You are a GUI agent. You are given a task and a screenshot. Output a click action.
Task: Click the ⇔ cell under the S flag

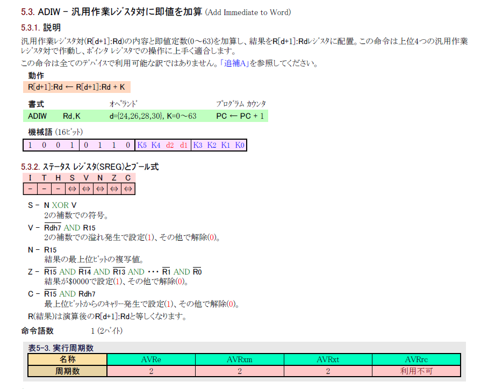tap(72, 189)
